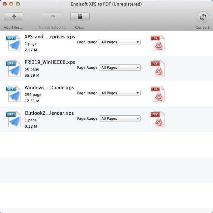213x213 pixels.
Task: Click Page Range label in PRI019_WinHEC06.xps row
Action: [87, 68]
